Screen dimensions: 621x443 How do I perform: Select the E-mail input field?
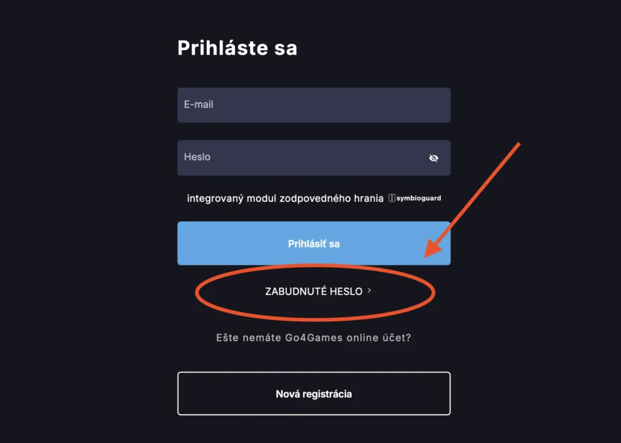314,104
